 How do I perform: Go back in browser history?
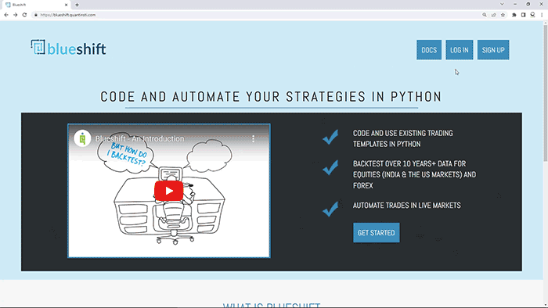tap(6, 15)
